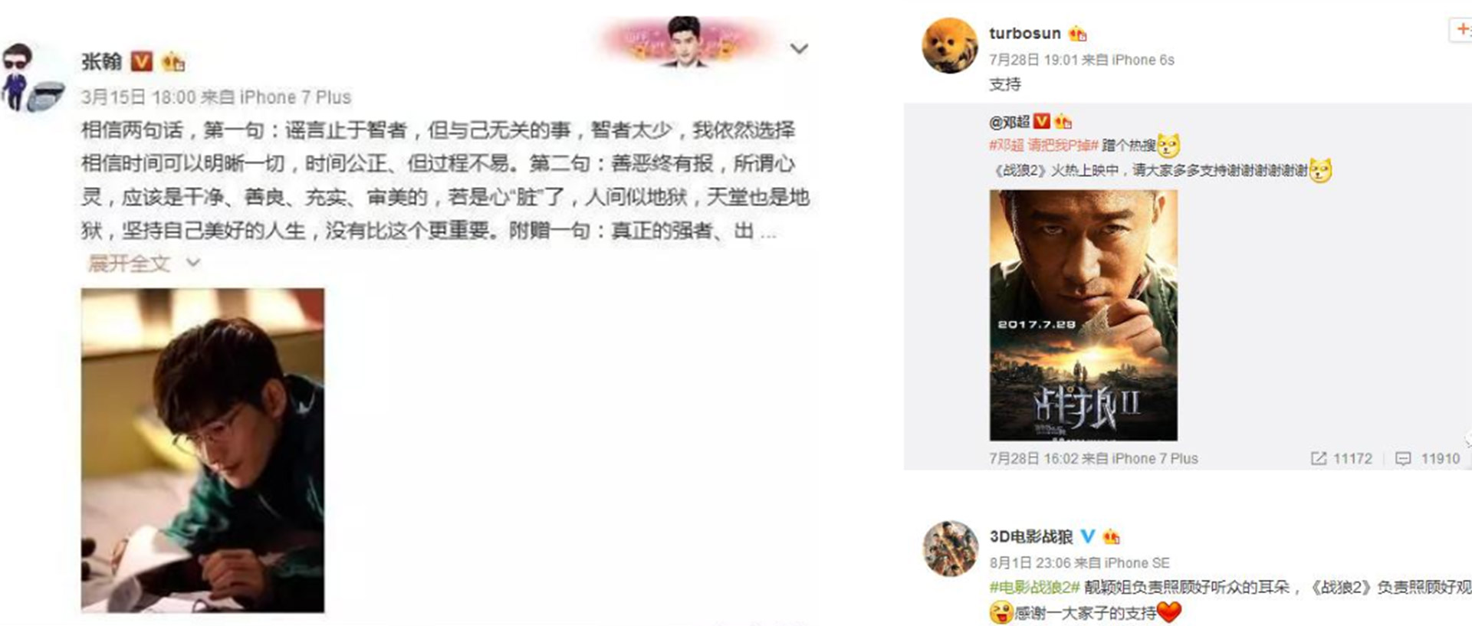This screenshot has height=626, width=1472.
Task: Open the 3D电影战狼 account name
Action: pos(1030,536)
